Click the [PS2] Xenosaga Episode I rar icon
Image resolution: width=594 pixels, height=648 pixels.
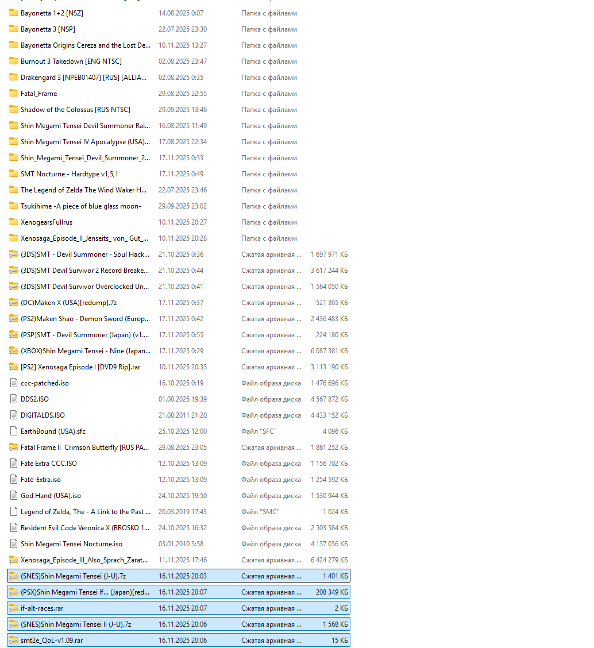pyautogui.click(x=14, y=367)
